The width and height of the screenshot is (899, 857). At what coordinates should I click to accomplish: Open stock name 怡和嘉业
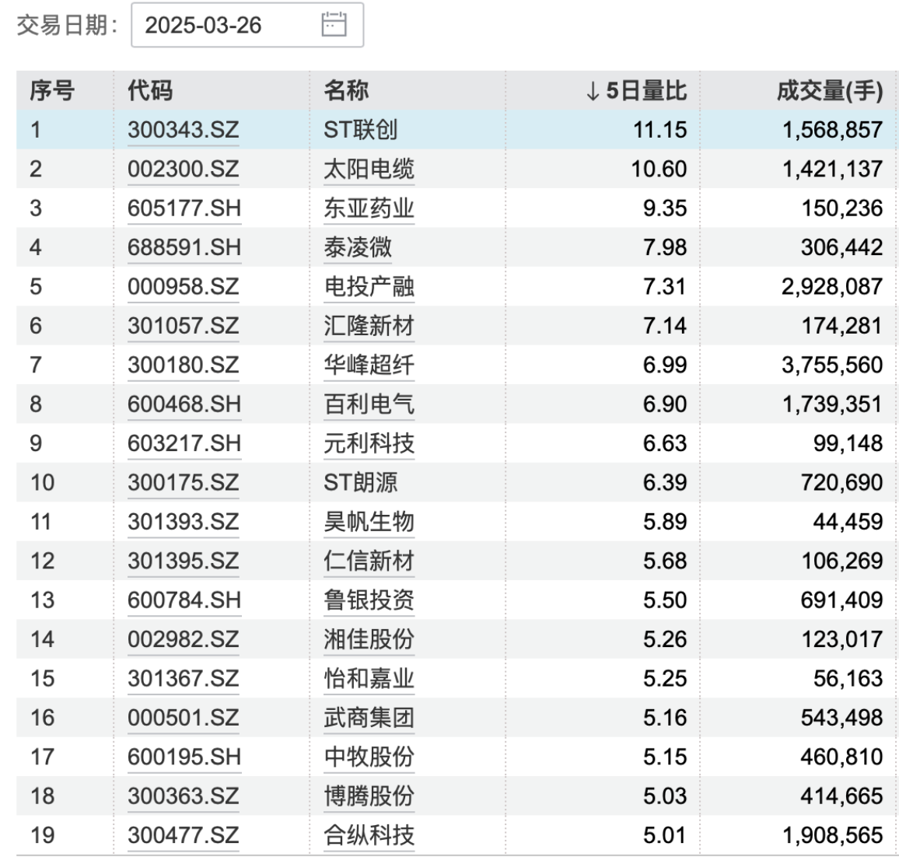tap(369, 679)
